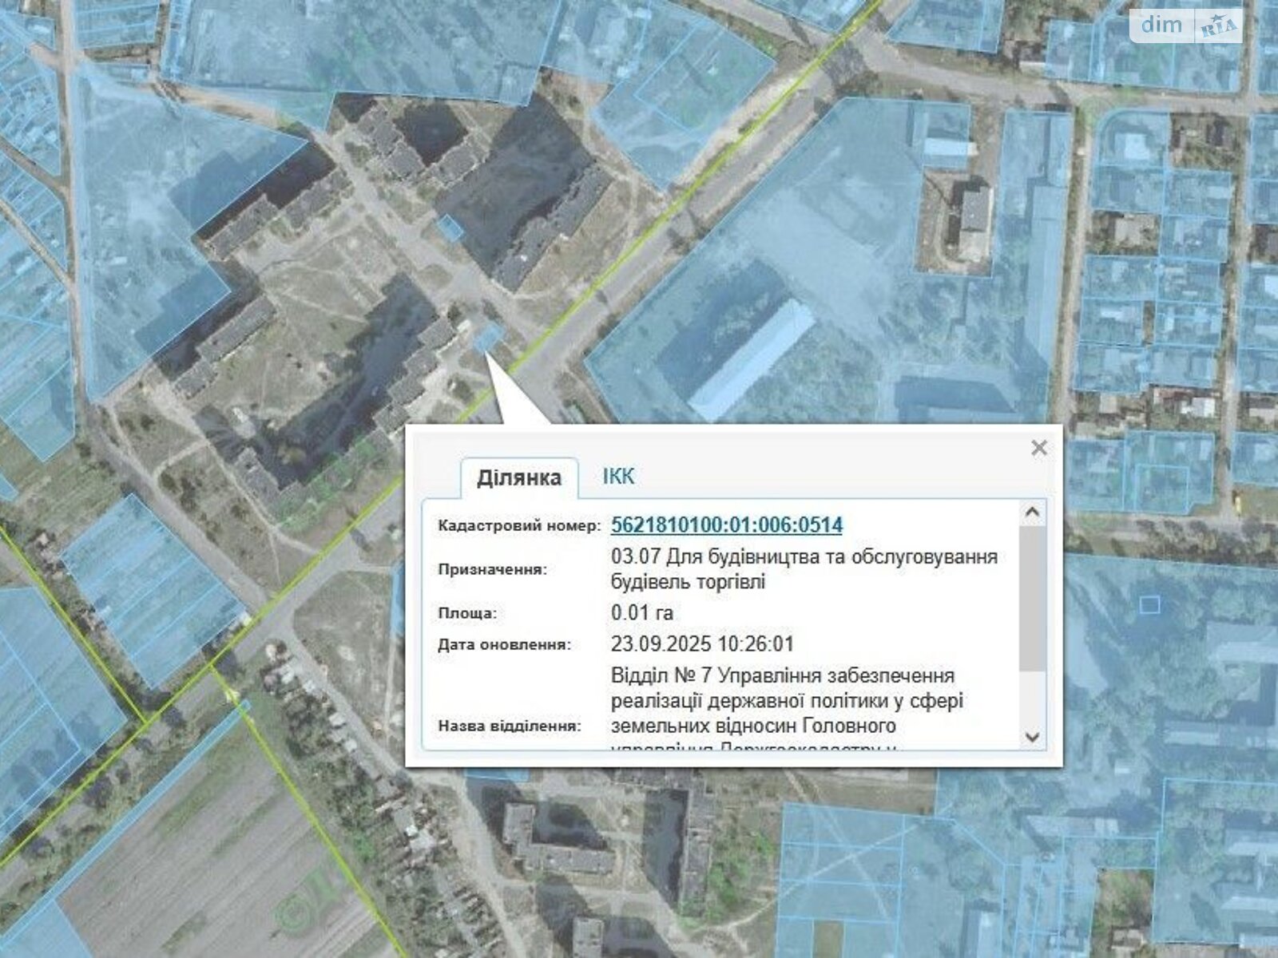This screenshot has height=958, width=1278.
Task: Close the parcel information popup
Action: click(x=1039, y=448)
